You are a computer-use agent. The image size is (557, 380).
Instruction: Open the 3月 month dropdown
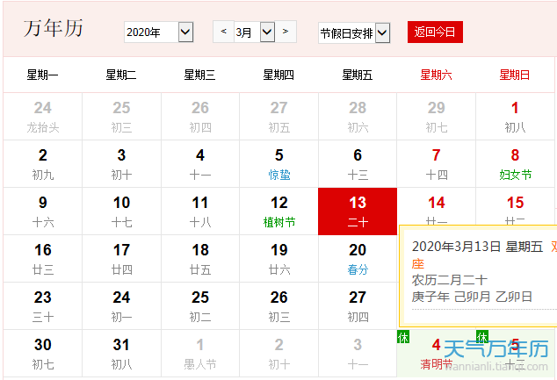point(255,32)
